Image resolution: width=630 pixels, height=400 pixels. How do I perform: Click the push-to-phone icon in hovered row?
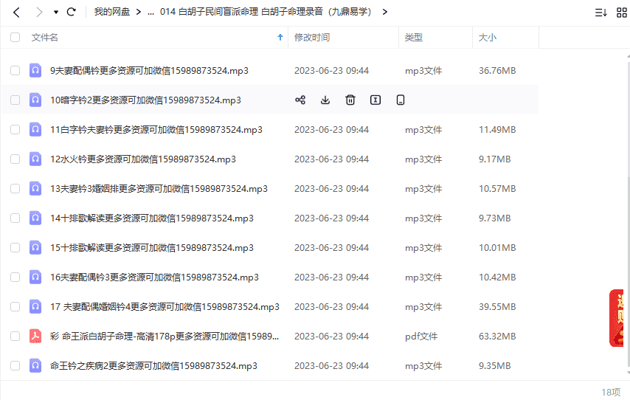tap(401, 100)
